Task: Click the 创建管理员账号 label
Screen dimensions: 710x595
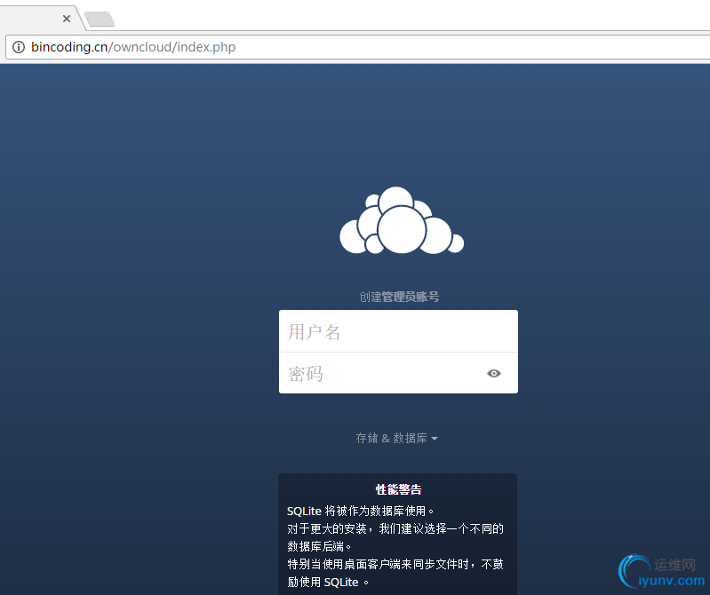Action: (x=399, y=297)
